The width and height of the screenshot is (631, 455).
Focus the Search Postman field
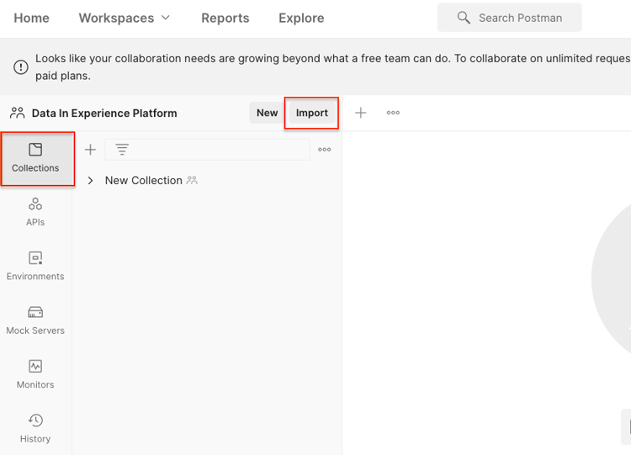[x=510, y=18]
